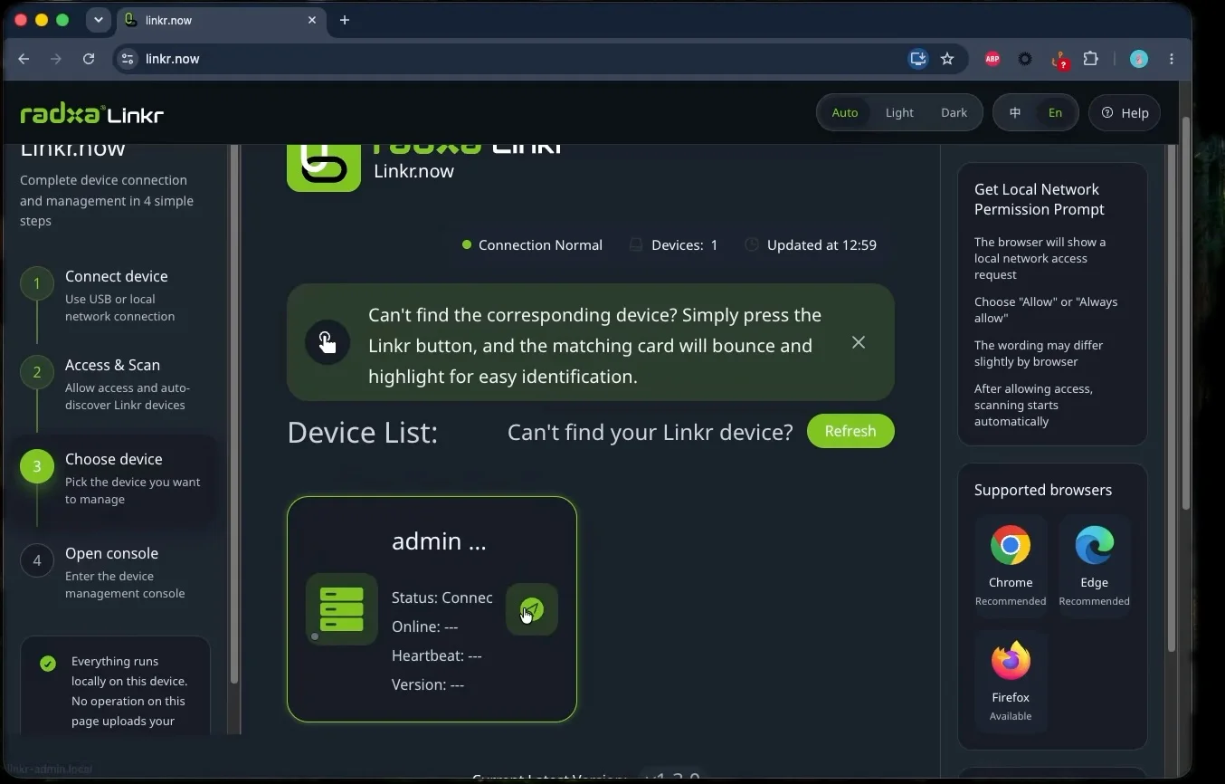Click the left sidebar scrollbar
1225x784 pixels.
tap(234, 413)
